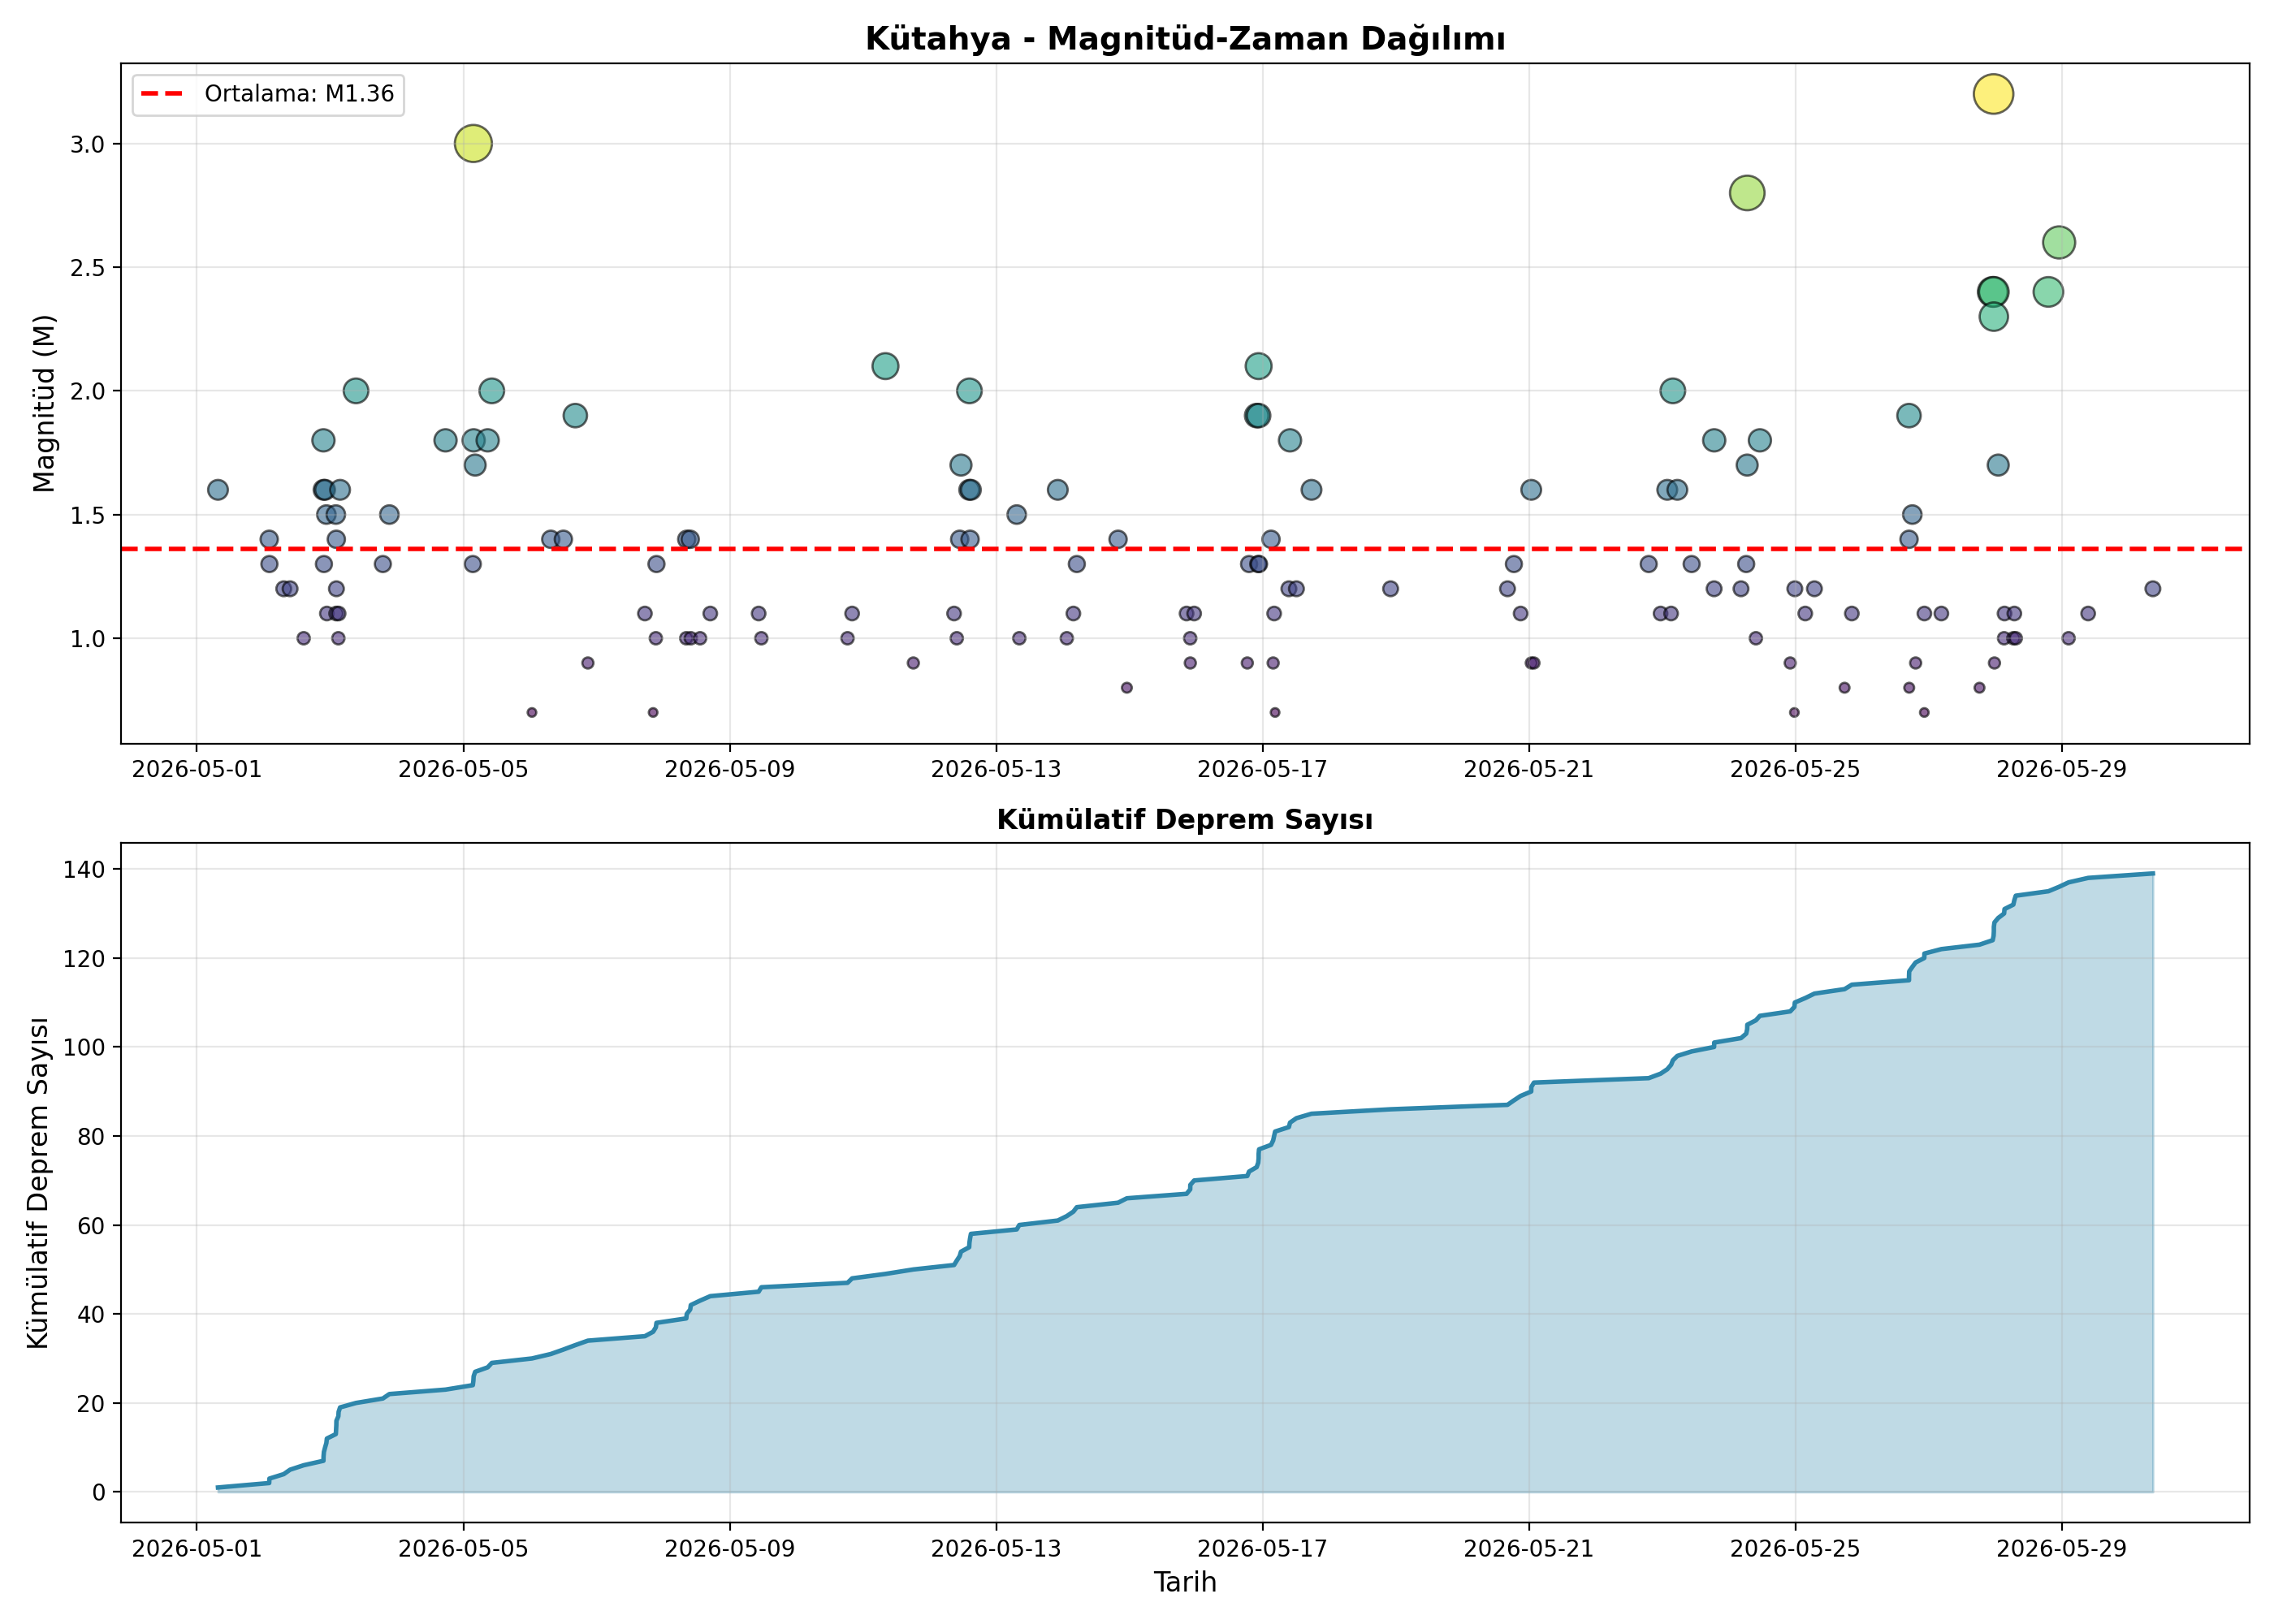Select "2026-05-05" under the cumulative chart
Screen dimensions: 2274x1624
coord(463,1549)
